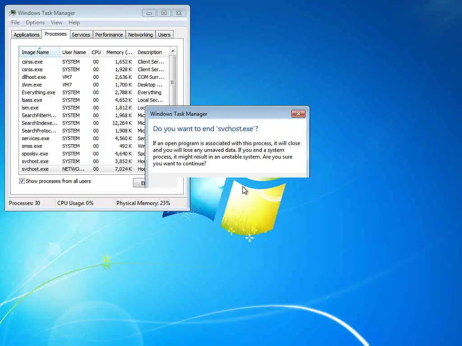
Task: Minimize the Windows Task Manager window
Action: 149,13
